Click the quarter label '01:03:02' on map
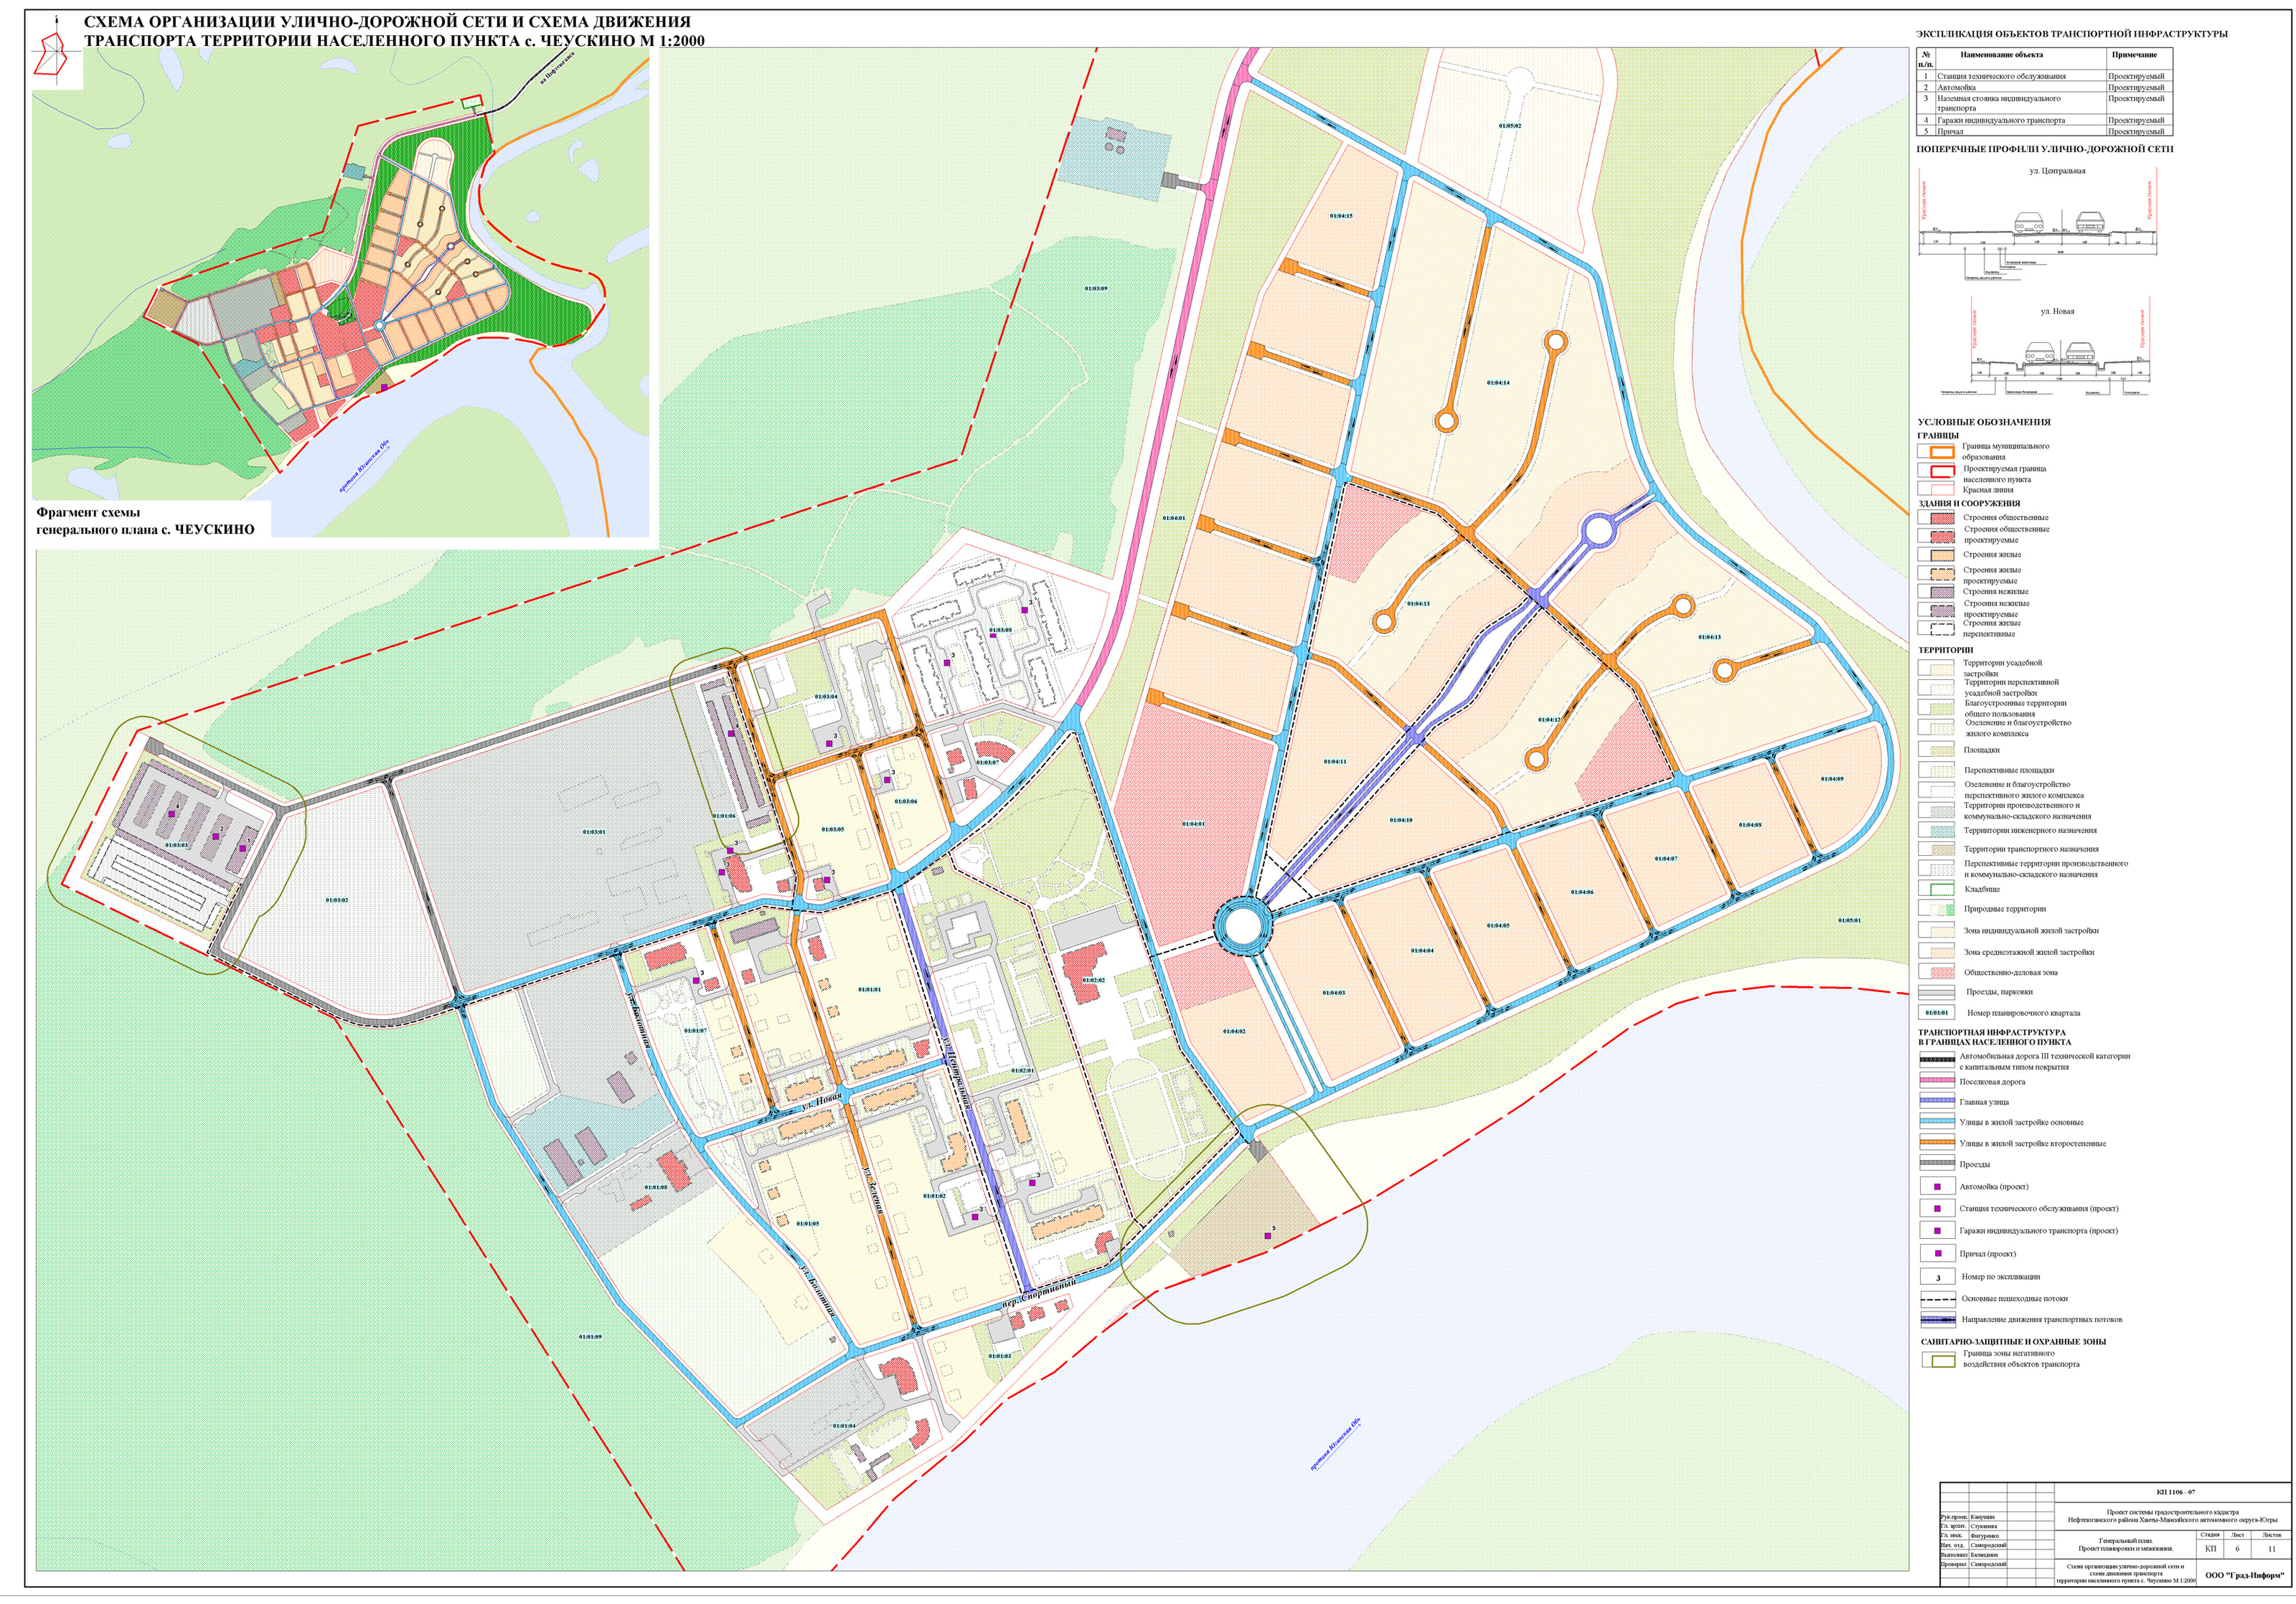 [x=336, y=900]
